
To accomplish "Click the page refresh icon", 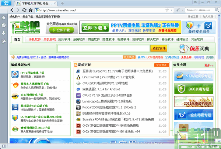I will point(24,10).
